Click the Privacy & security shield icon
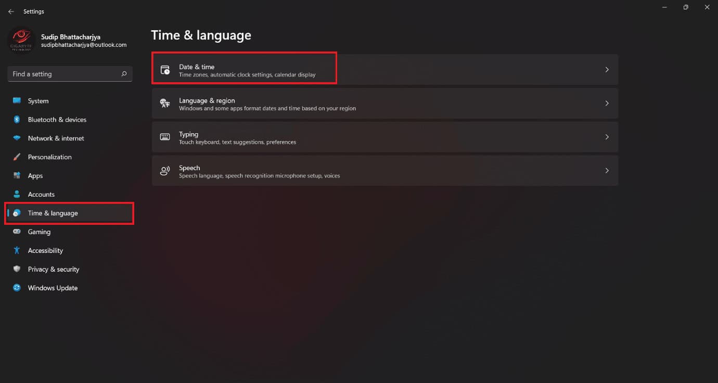718x383 pixels. pos(17,269)
